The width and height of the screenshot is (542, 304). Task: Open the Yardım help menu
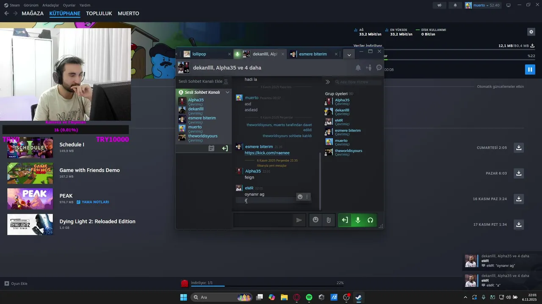tap(85, 5)
